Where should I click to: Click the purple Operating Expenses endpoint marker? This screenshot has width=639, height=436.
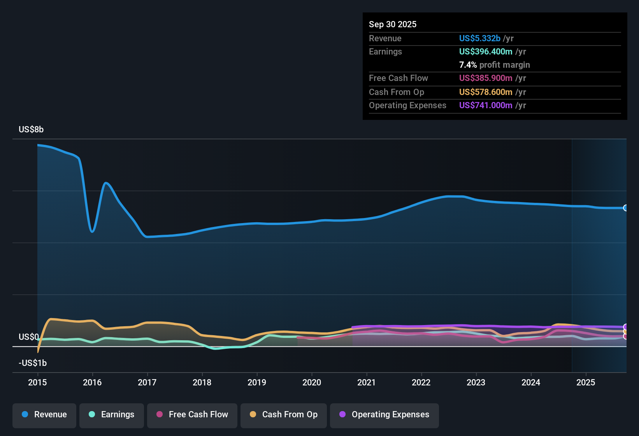625,326
